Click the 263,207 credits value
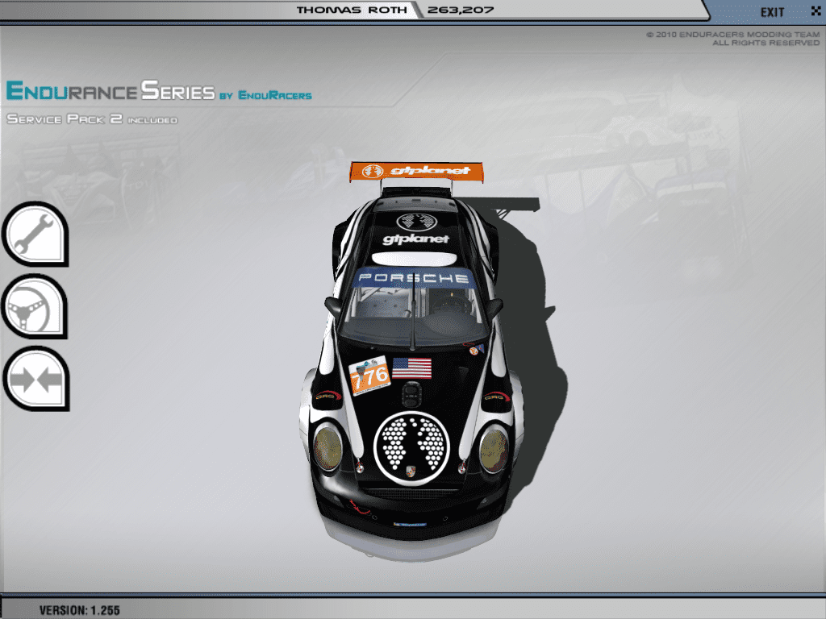 point(460,10)
